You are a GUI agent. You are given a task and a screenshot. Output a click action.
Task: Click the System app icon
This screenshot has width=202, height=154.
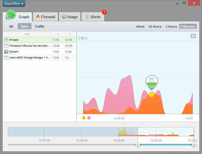[6, 52]
